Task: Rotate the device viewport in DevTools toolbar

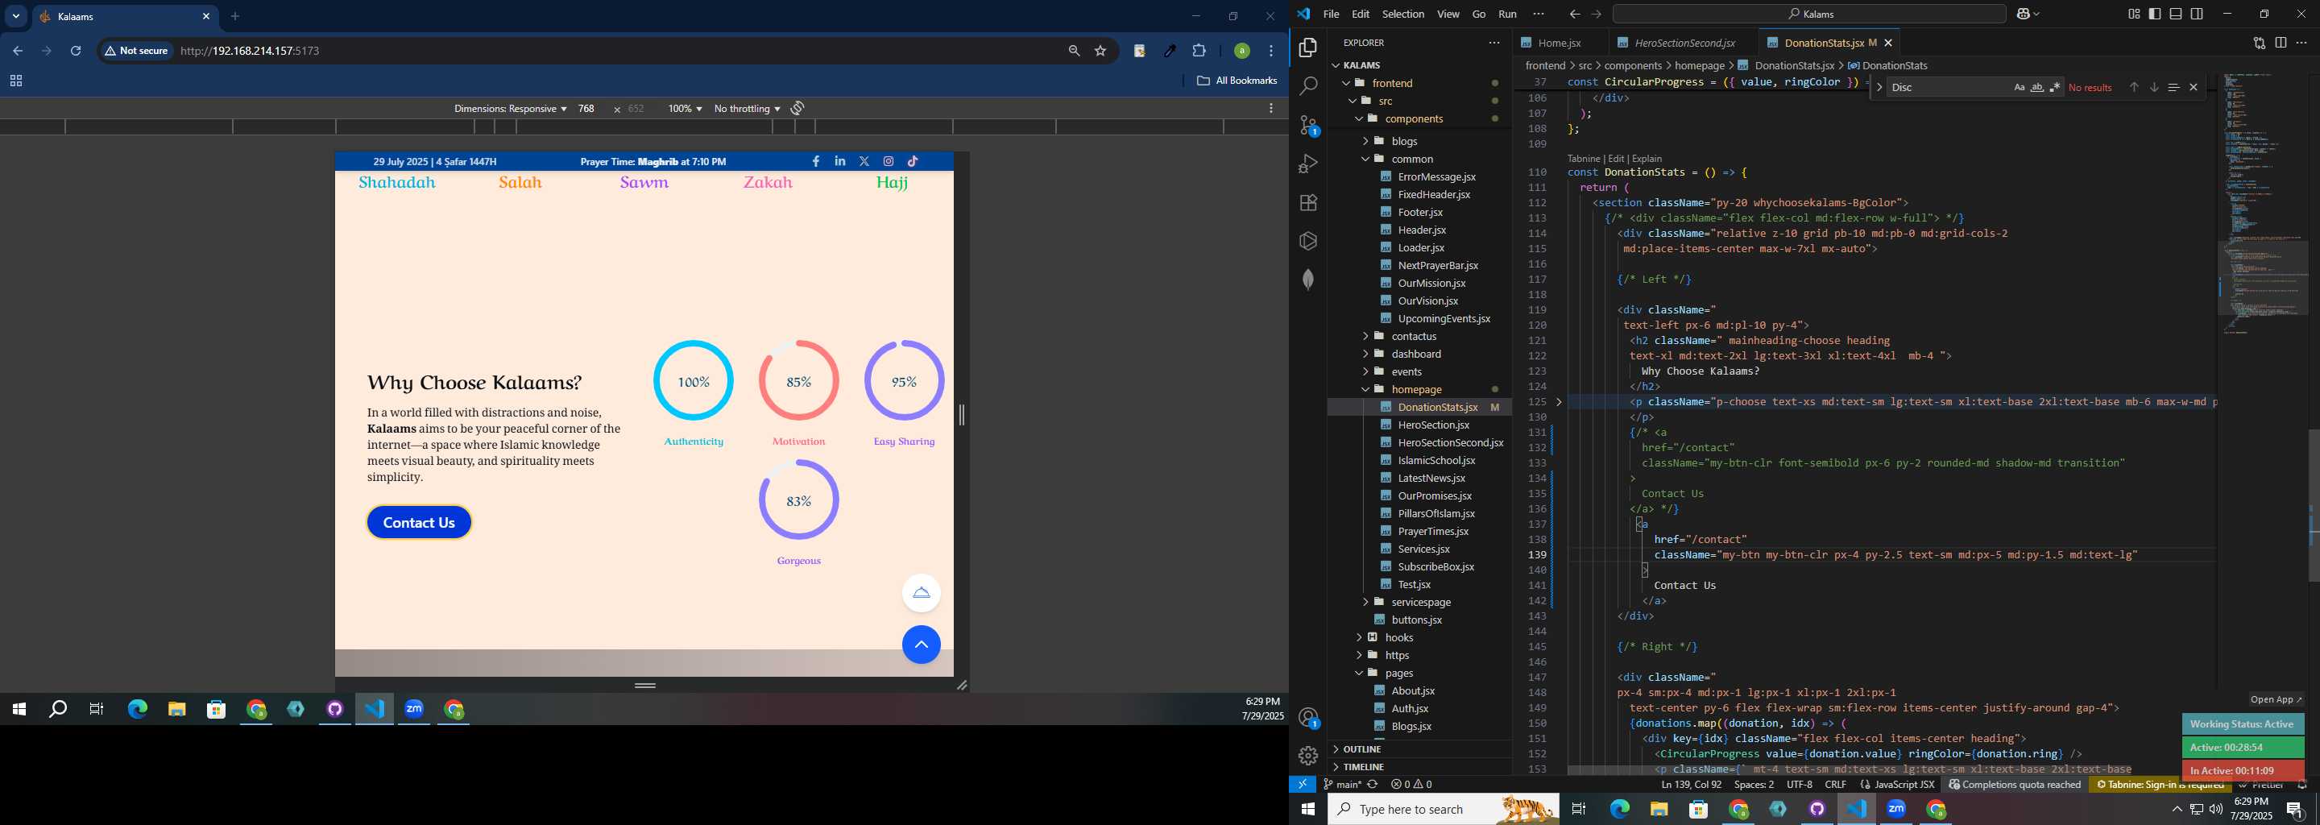Action: click(798, 108)
